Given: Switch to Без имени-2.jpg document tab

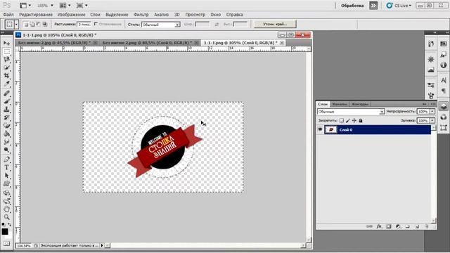Looking at the screenshot, I should pos(54,43).
